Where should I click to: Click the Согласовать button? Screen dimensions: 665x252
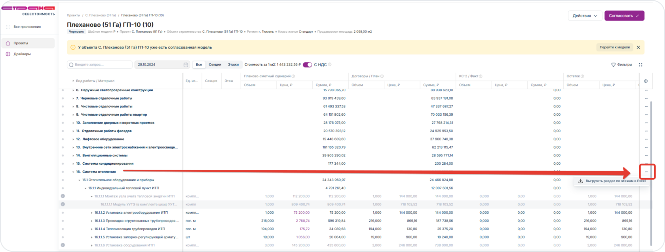(x=624, y=16)
